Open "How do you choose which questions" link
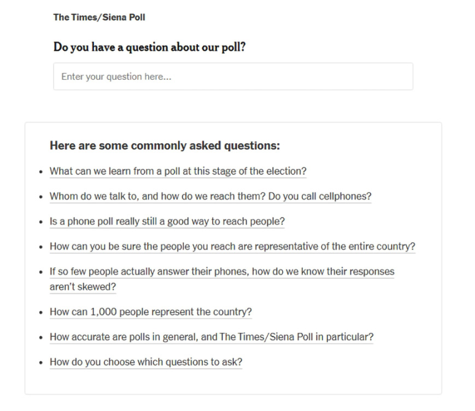The height and width of the screenshot is (411, 475). [146, 362]
